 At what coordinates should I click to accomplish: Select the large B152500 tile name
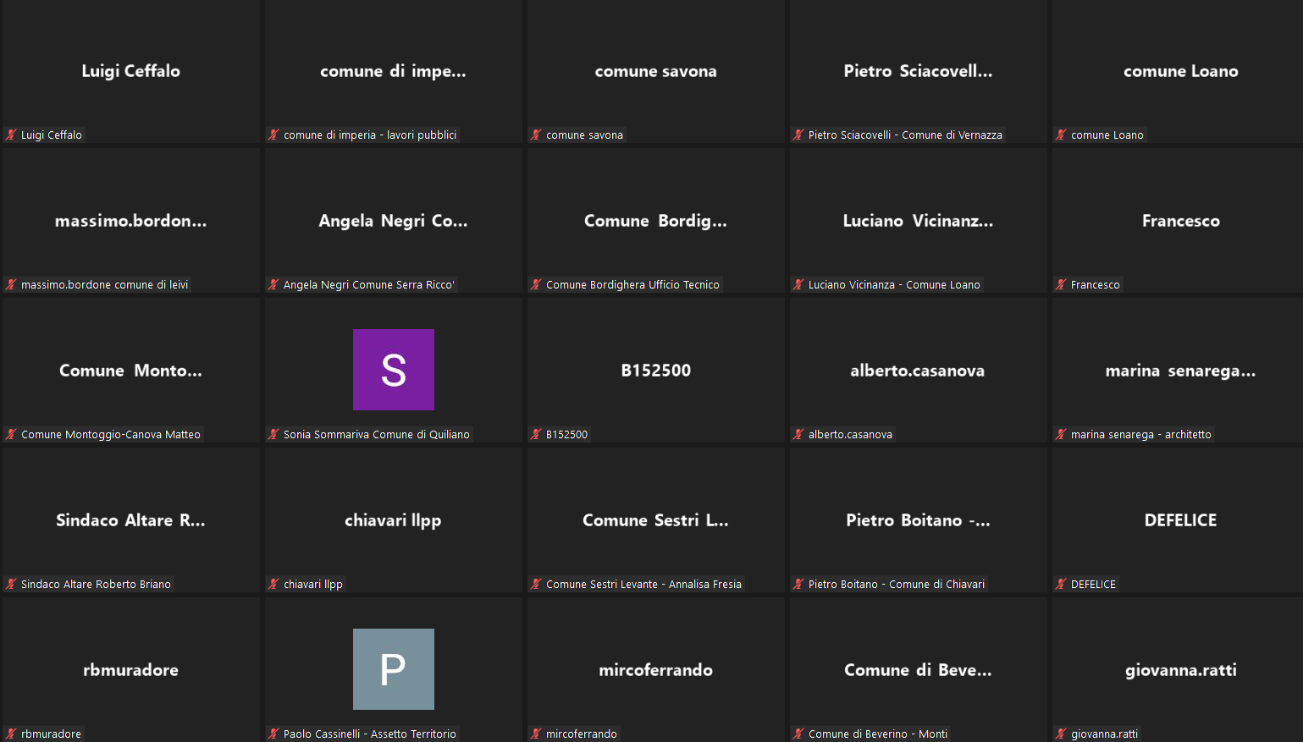pos(656,371)
